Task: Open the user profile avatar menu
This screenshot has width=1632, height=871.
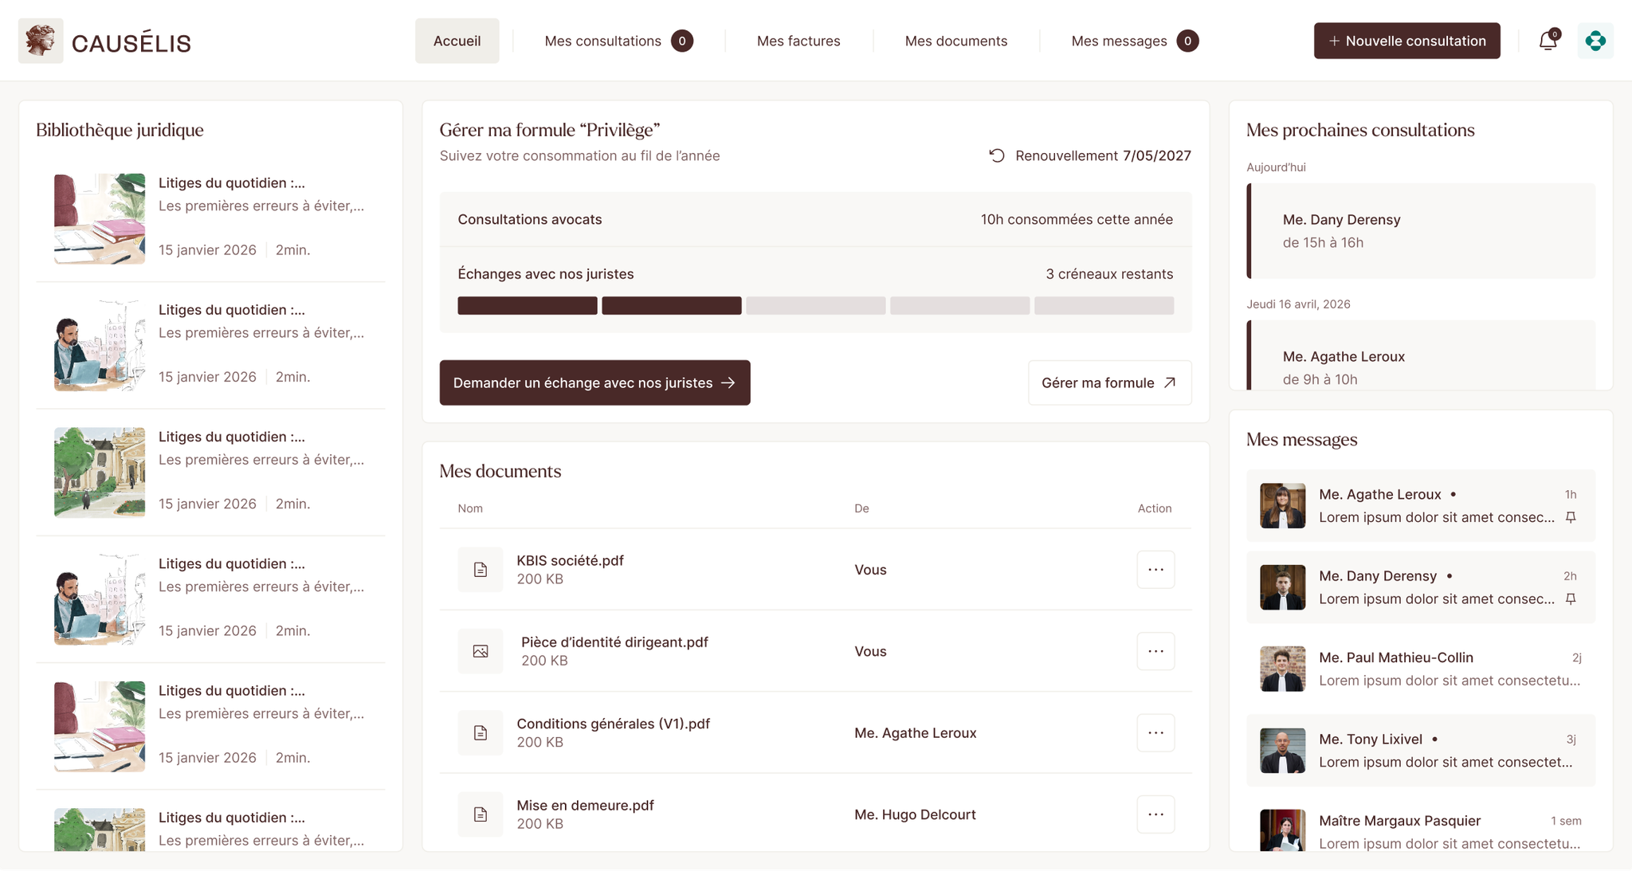Action: tap(1595, 41)
